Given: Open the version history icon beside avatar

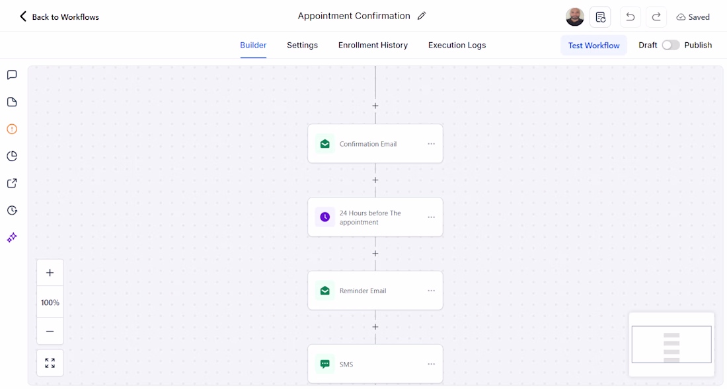Looking at the screenshot, I should [x=600, y=17].
